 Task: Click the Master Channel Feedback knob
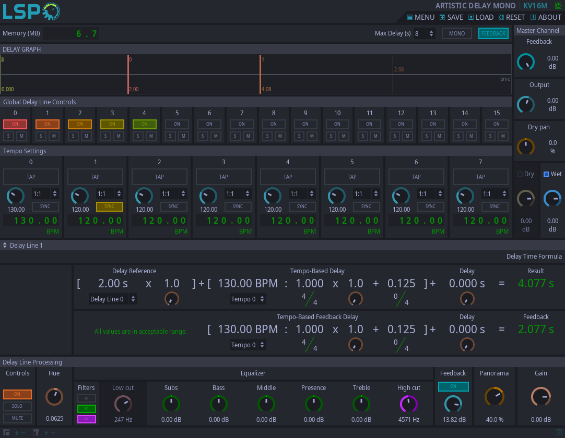[x=526, y=62]
